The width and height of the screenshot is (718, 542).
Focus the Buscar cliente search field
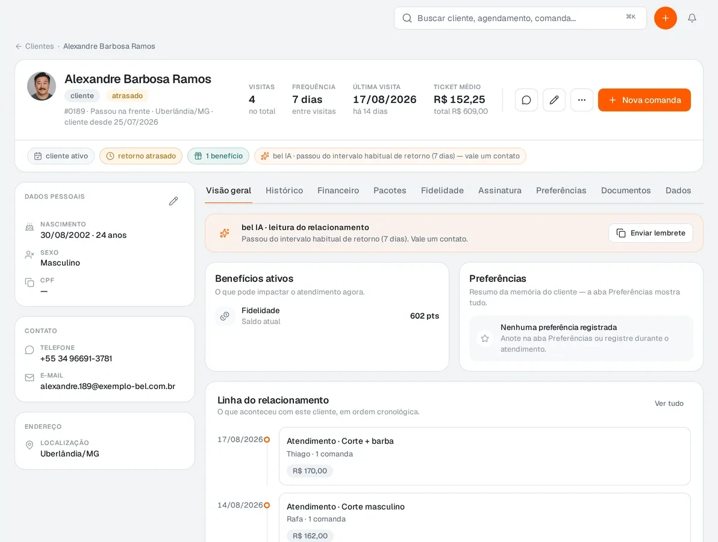tap(520, 18)
